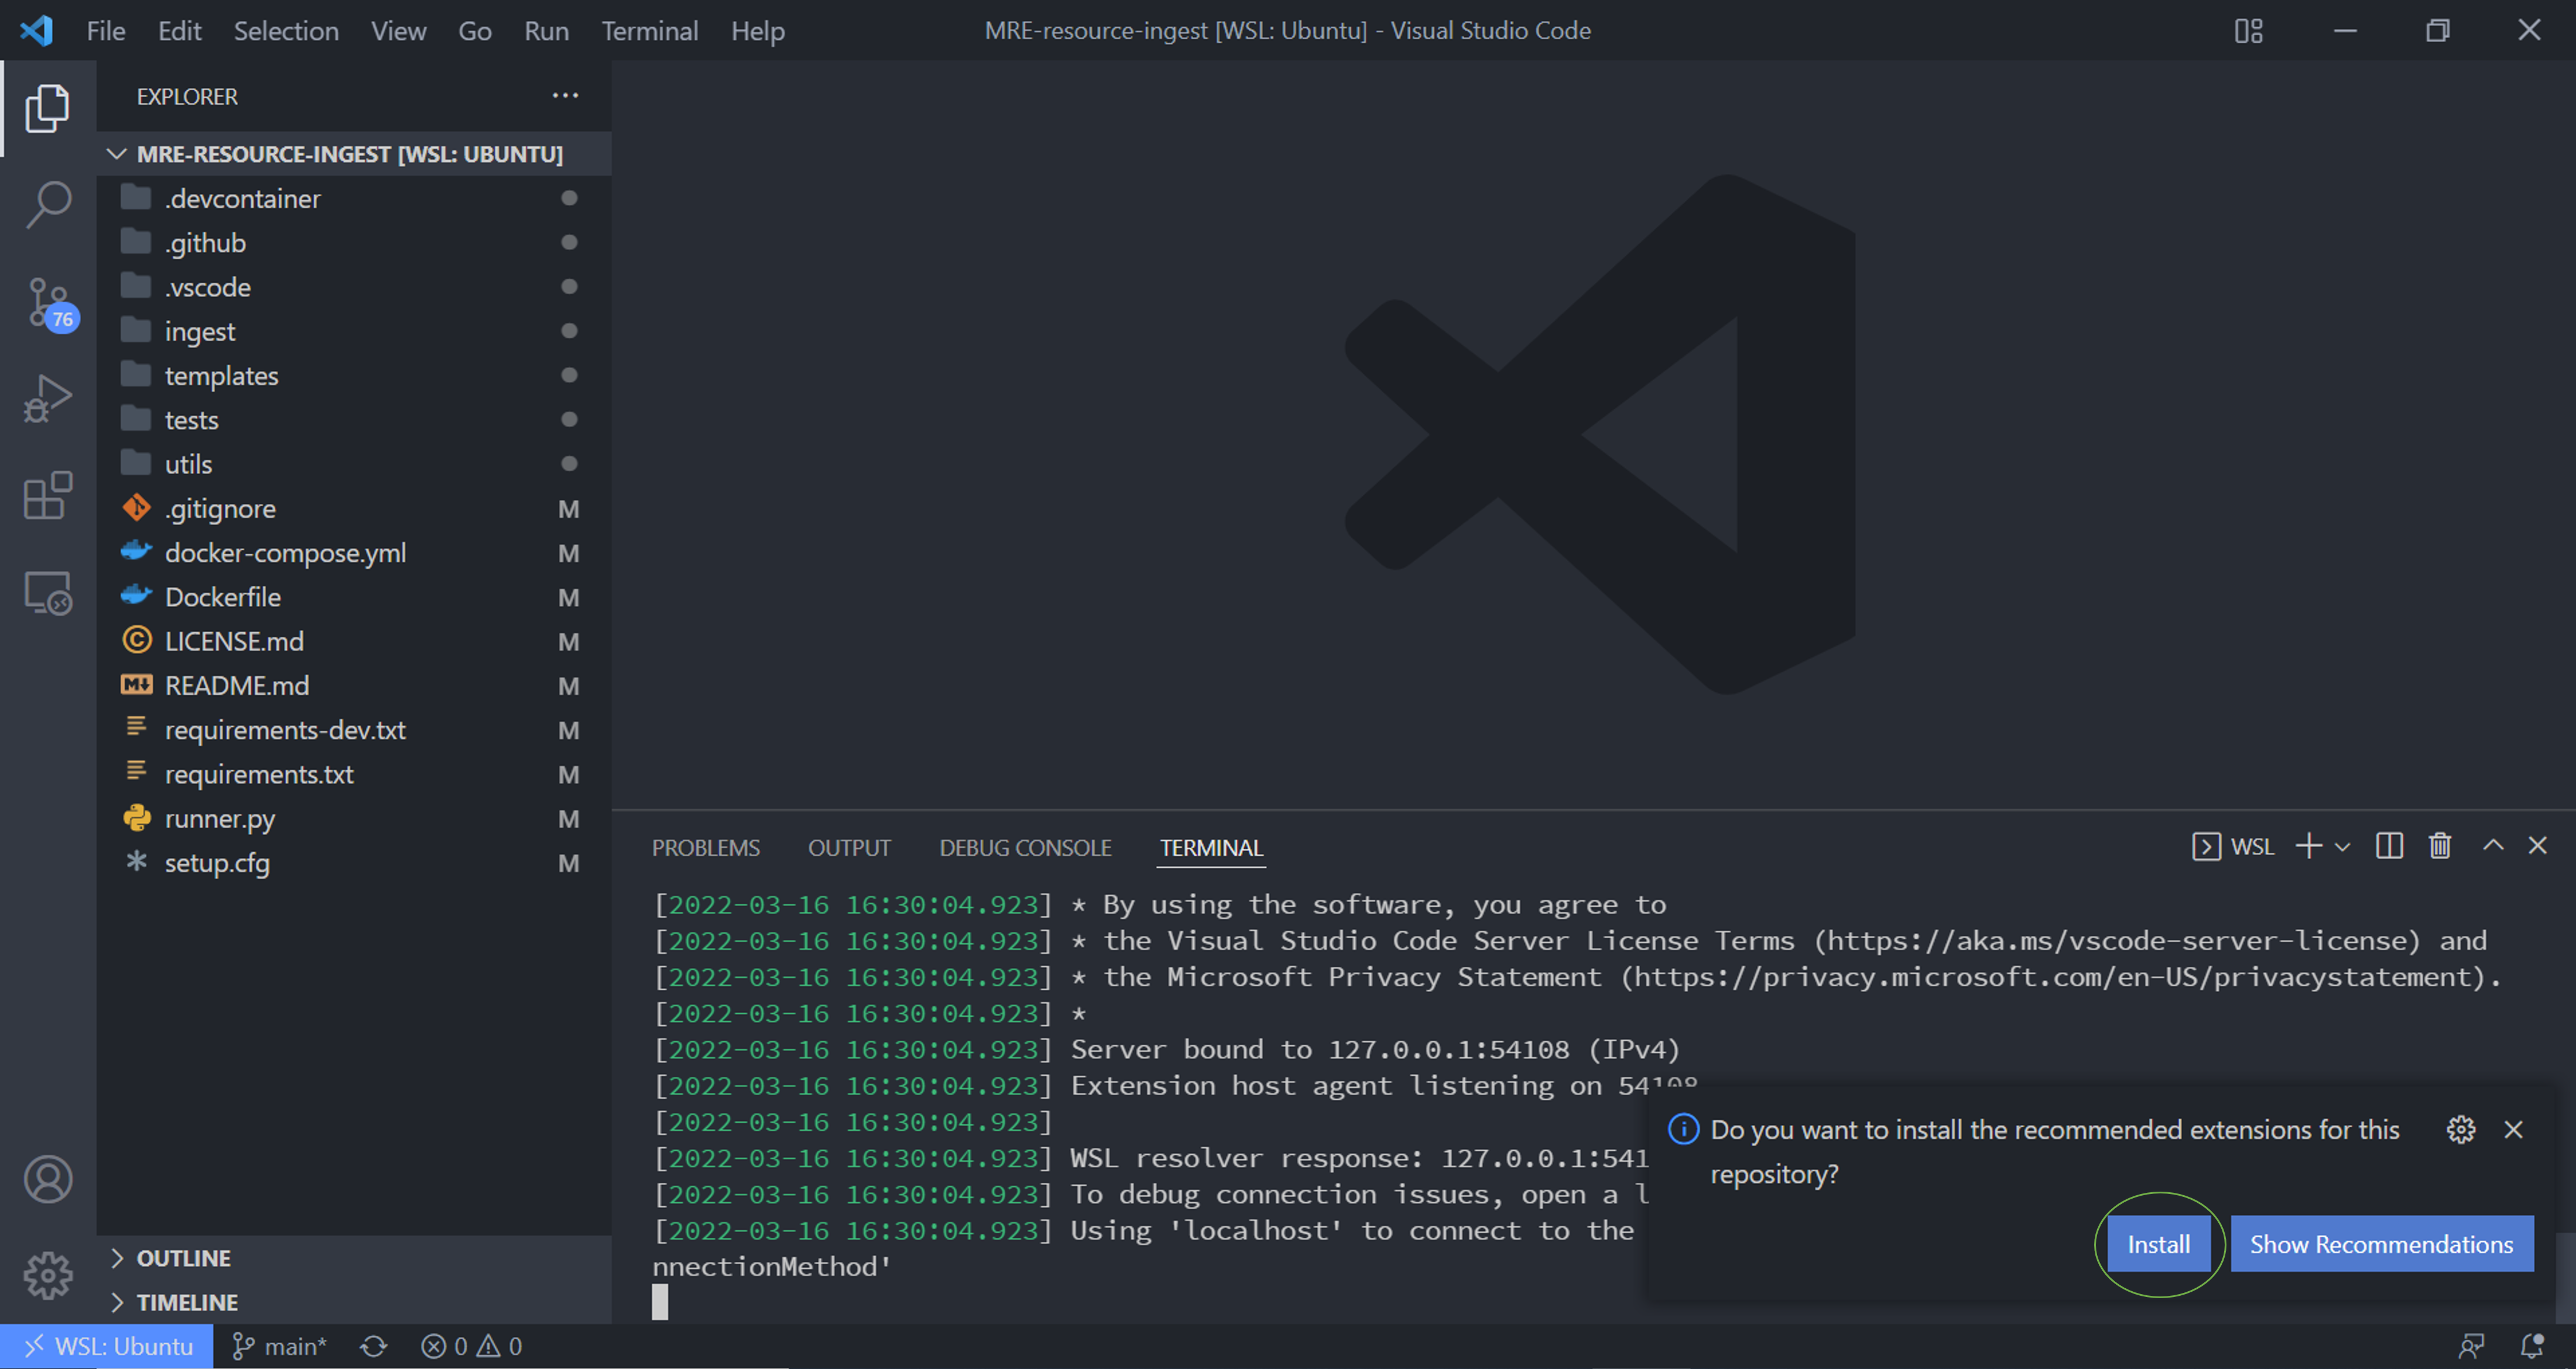Open the Run menu
Image resolution: width=2576 pixels, height=1369 pixels.
pos(546,31)
